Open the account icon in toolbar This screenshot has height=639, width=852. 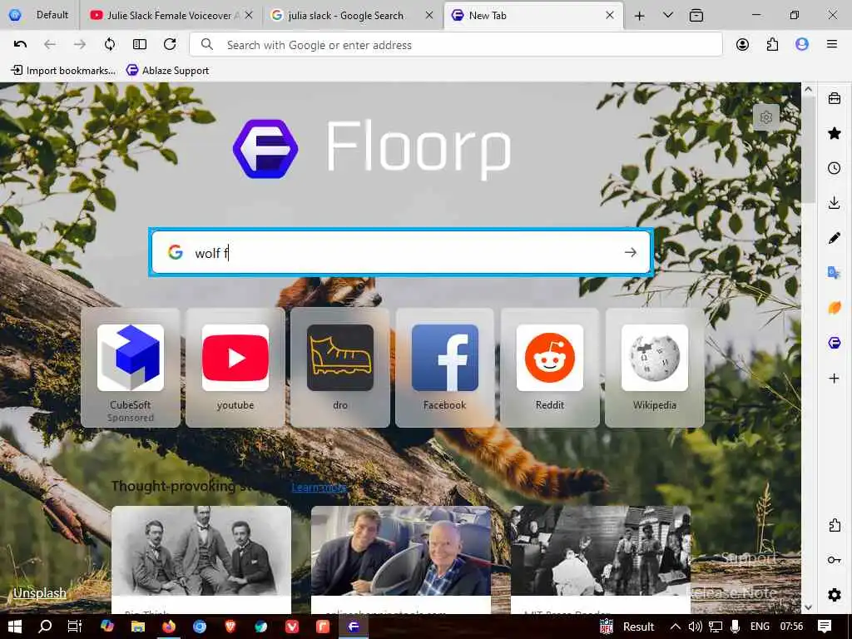(742, 45)
